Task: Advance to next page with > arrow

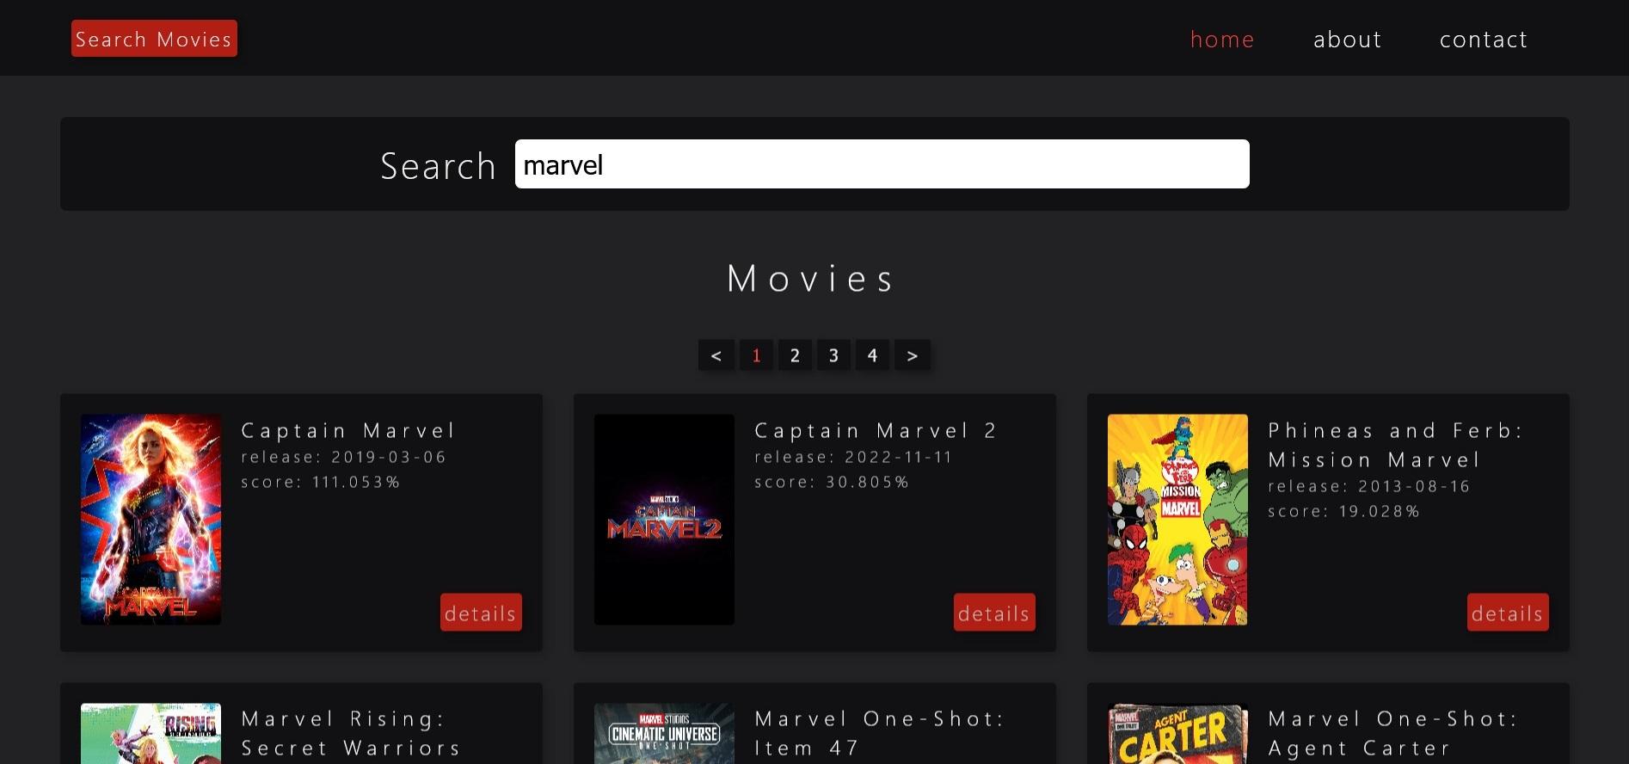Action: coord(913,355)
